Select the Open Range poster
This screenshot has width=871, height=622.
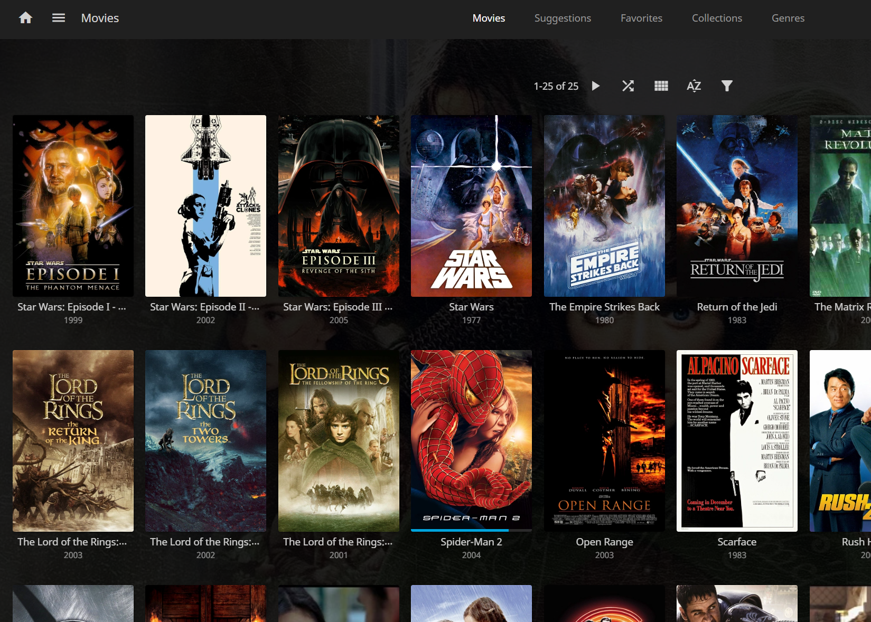604,440
